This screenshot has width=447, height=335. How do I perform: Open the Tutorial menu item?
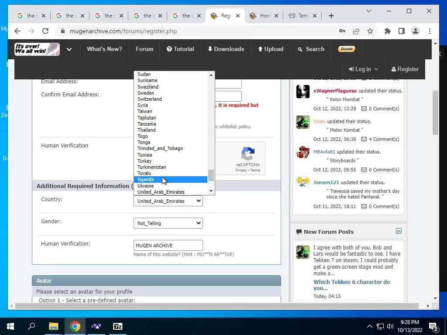pos(180,49)
